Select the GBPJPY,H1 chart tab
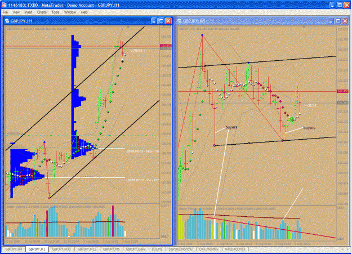The image size is (352, 254). point(37,249)
